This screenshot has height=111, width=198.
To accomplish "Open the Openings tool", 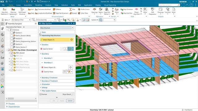I will tap(94, 11).
